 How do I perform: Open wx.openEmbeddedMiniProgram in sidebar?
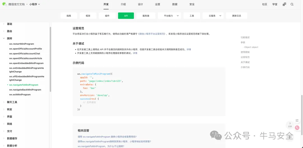[x=26, y=63]
